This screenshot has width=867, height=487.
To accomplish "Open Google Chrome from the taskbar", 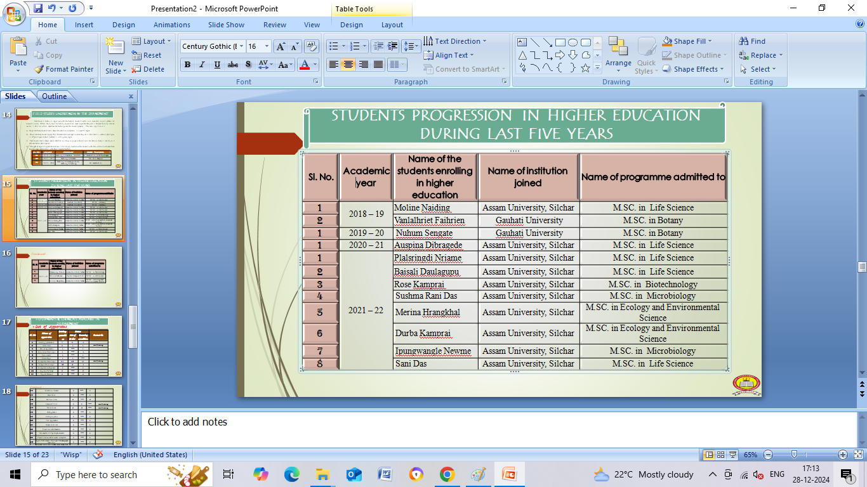I will (447, 474).
